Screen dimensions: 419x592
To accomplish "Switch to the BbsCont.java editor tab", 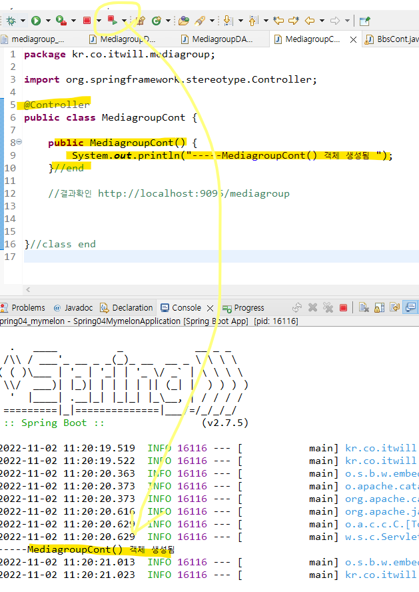I will [392, 39].
